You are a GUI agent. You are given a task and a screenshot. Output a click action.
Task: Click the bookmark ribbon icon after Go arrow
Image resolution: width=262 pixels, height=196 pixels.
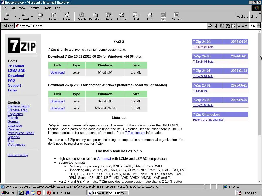coord(215,26)
